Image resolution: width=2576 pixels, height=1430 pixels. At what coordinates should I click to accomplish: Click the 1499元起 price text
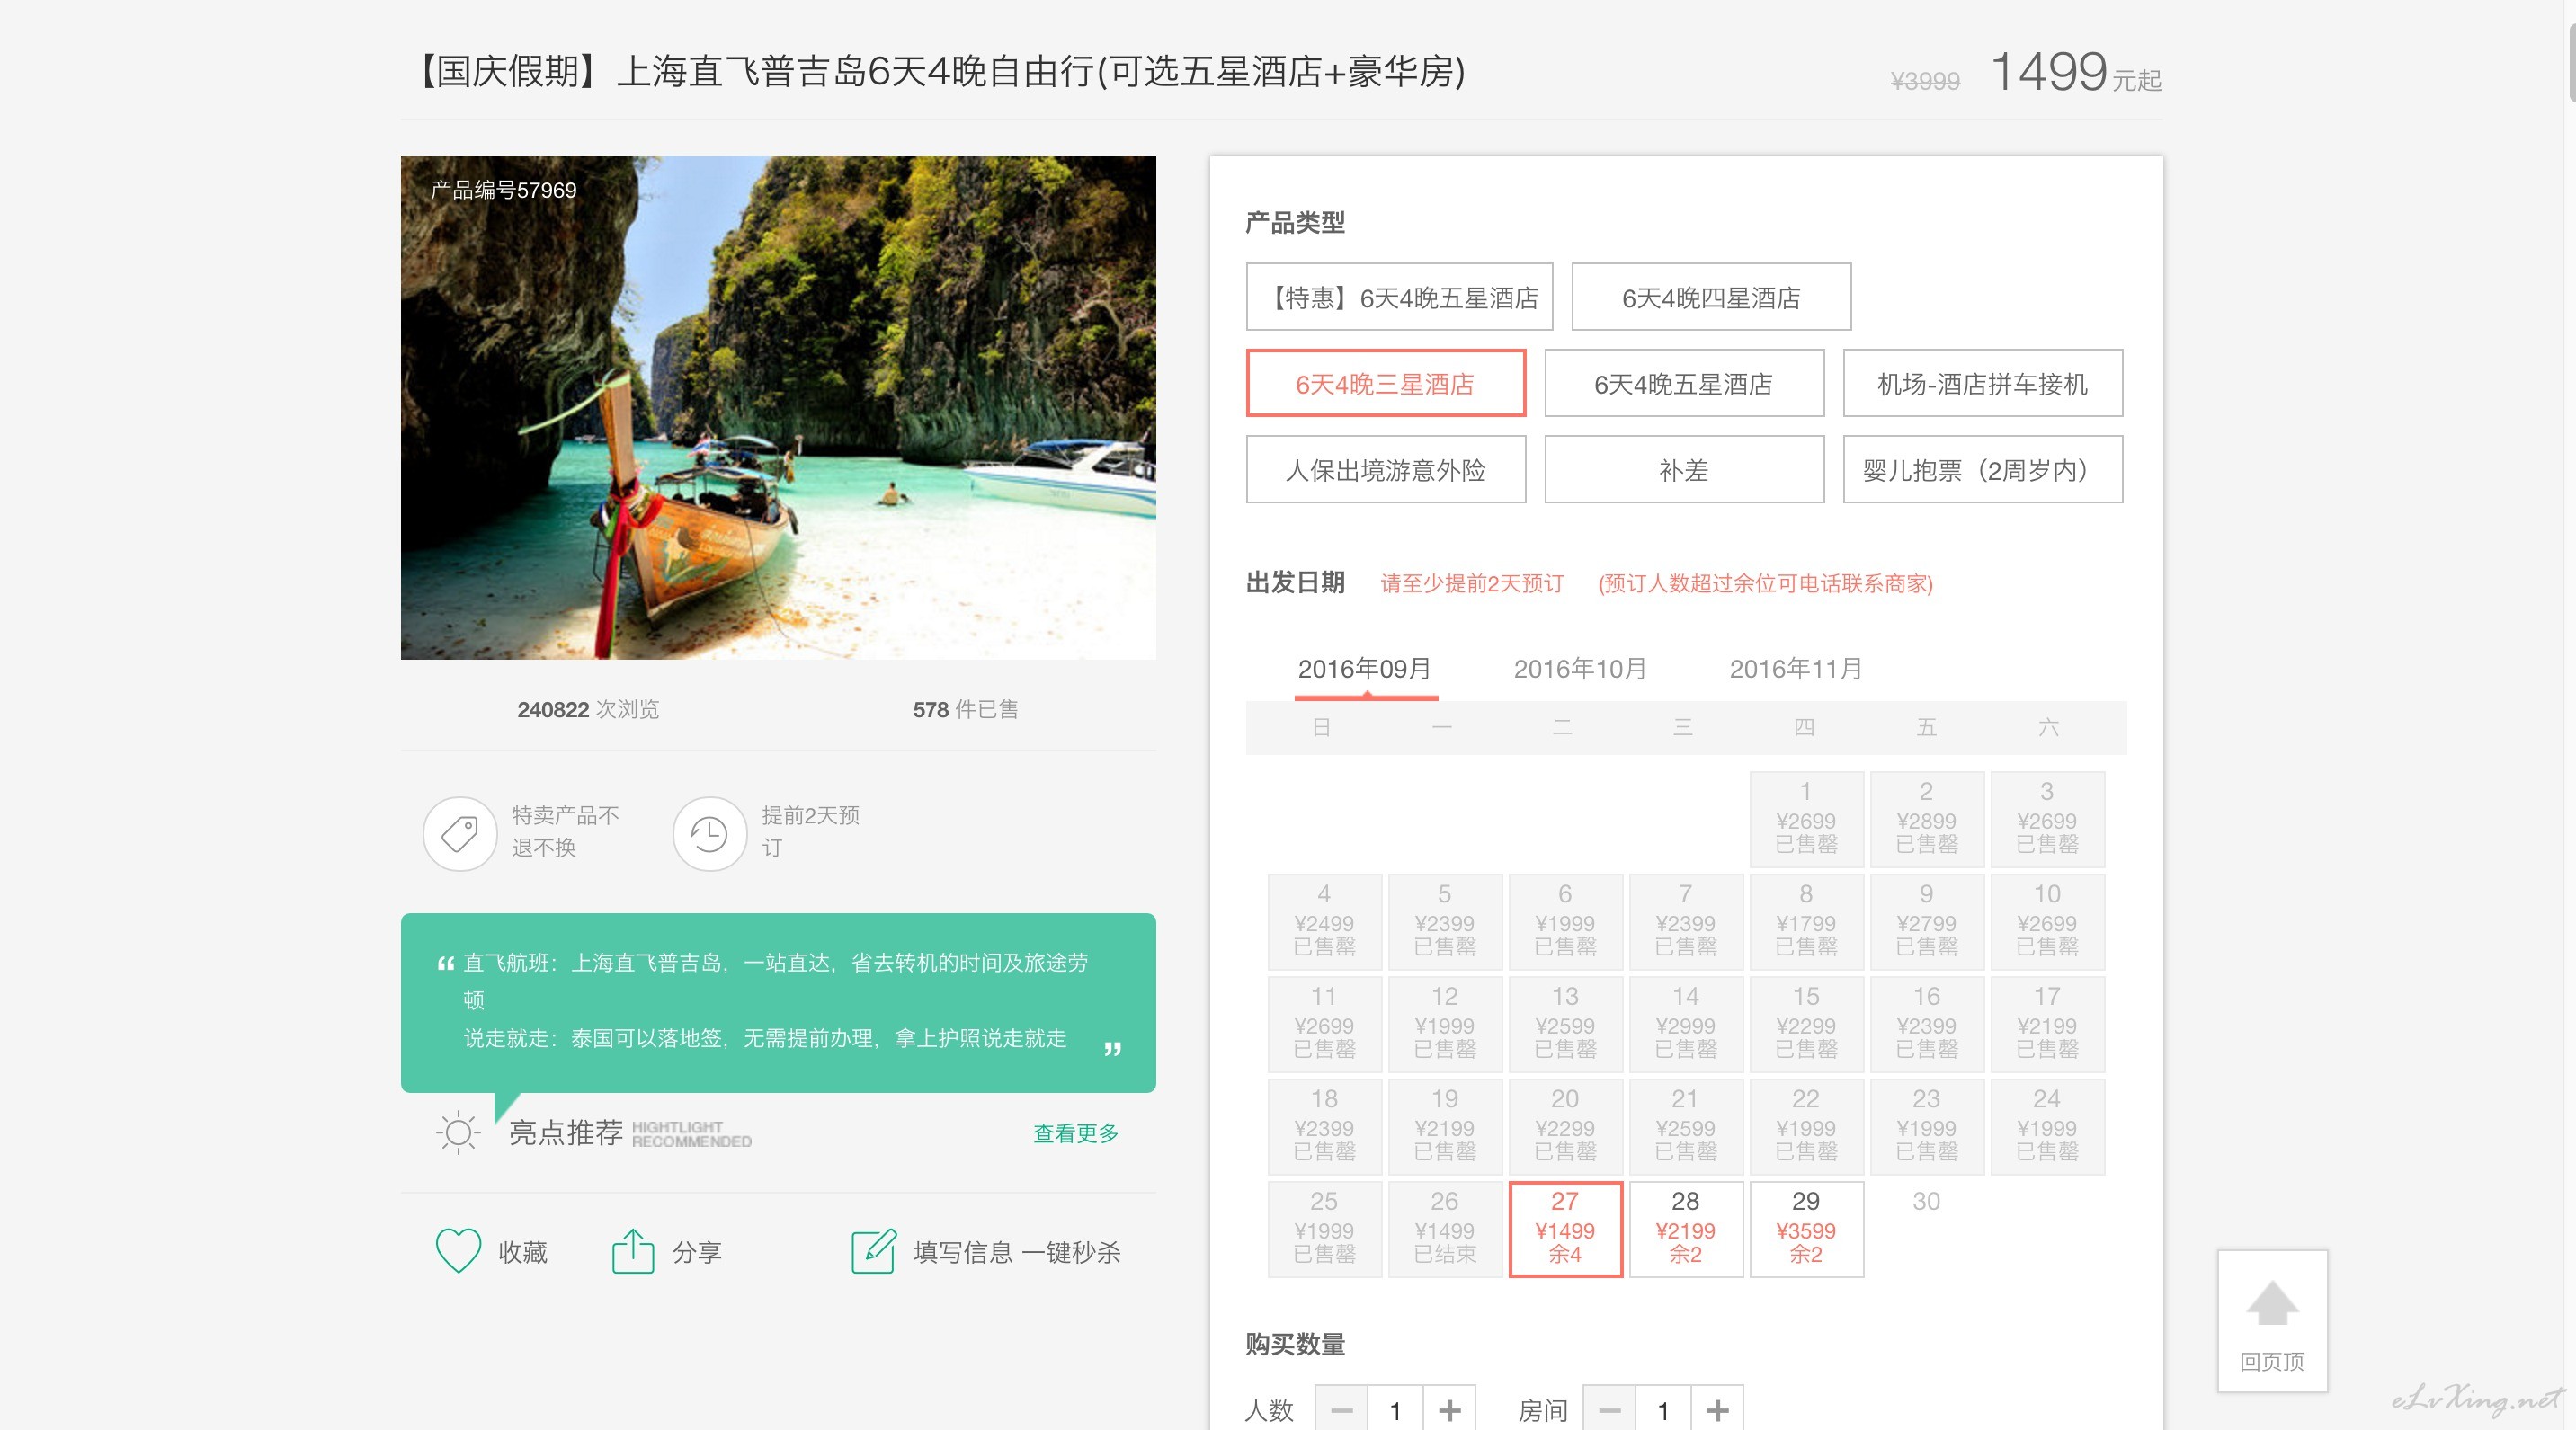pos(2076,72)
